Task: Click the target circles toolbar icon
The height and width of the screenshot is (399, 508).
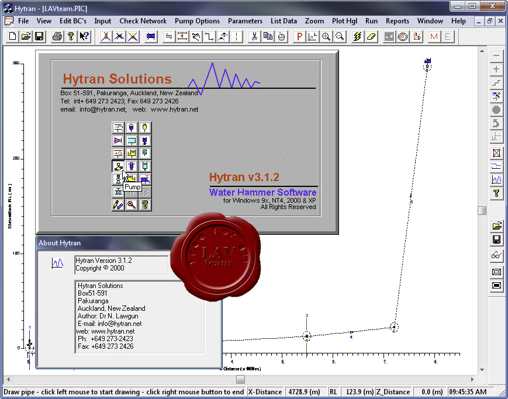Action: tap(403, 36)
